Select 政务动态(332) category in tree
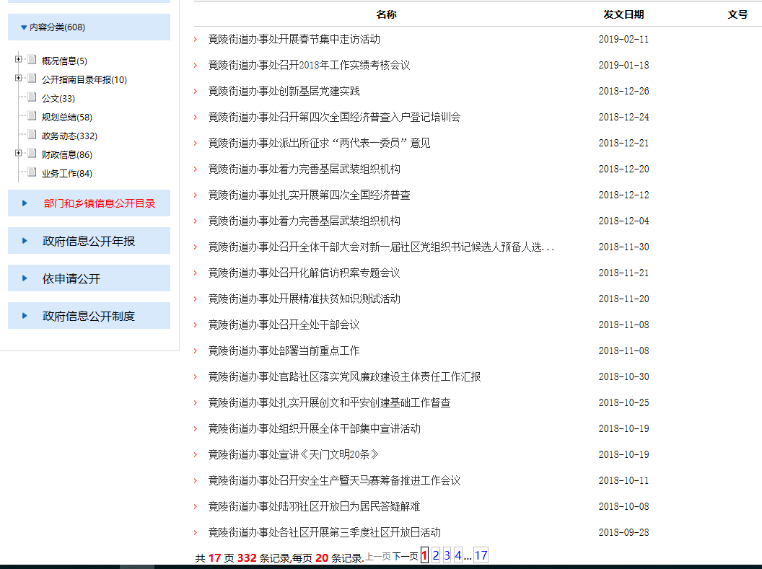The width and height of the screenshot is (762, 569). point(69,136)
